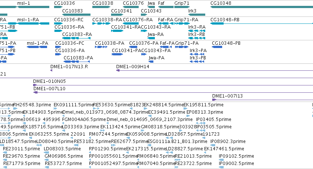
Task: Click EST EP08313.3prime
Action: pyautogui.click(x=188, y=116)
